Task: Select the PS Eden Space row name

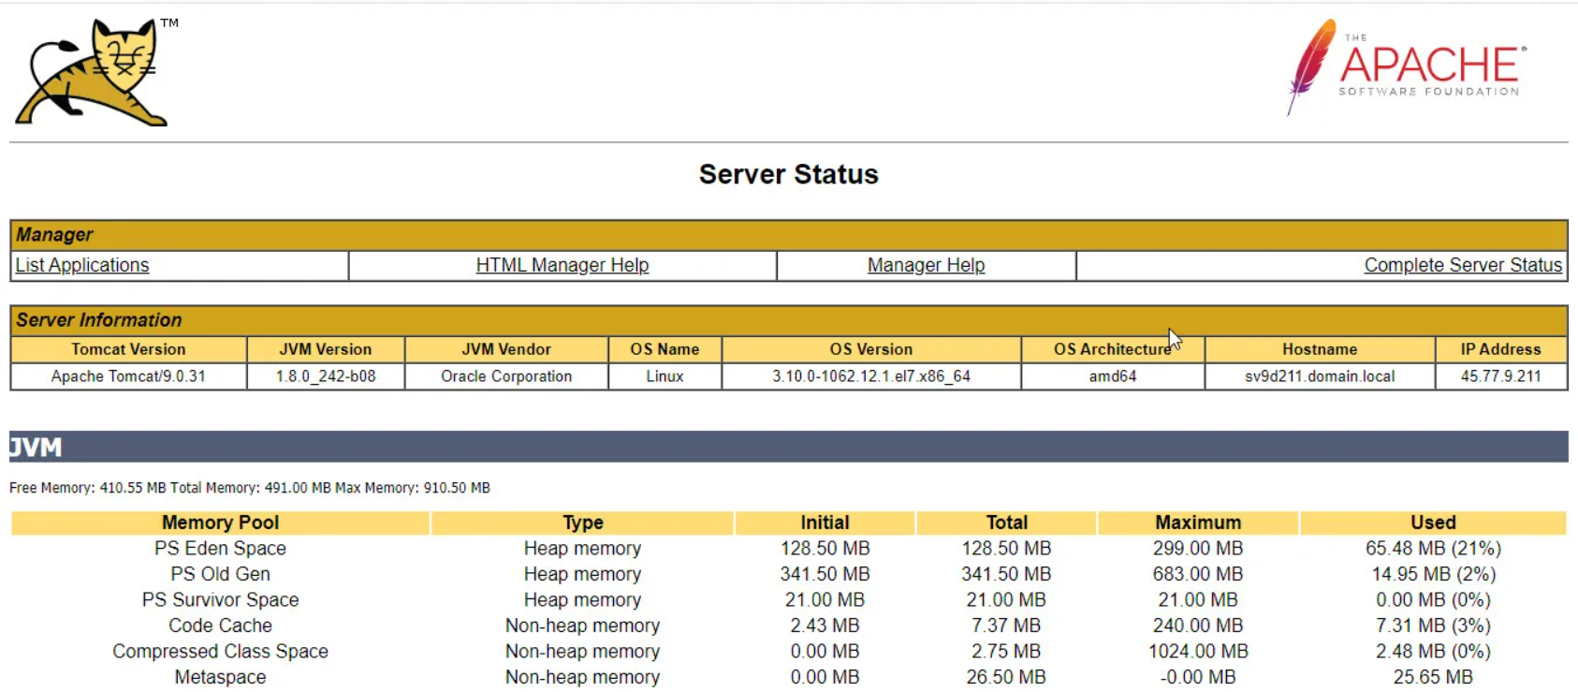Action: pos(220,549)
